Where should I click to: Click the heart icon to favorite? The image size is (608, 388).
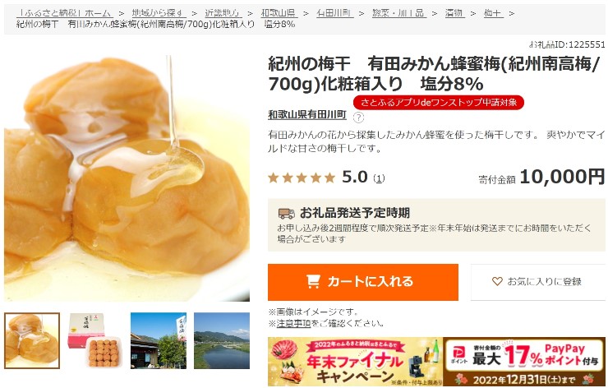497,281
